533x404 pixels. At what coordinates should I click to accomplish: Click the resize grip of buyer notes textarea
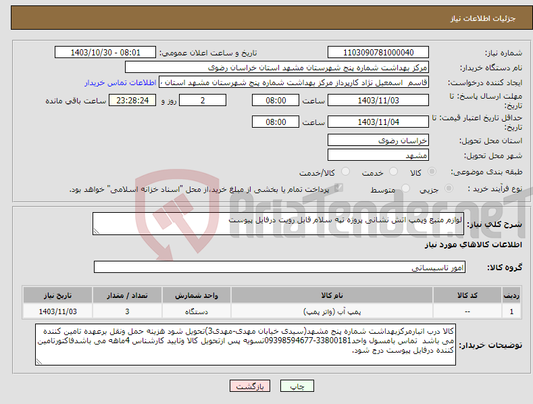tap(39, 361)
